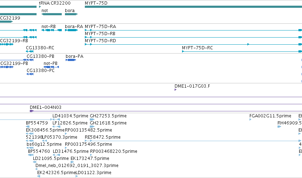Image resolution: width=302 pixels, height=178 pixels.
Task: Click the EK242326.5prime EST label
Action: click(x=56, y=173)
